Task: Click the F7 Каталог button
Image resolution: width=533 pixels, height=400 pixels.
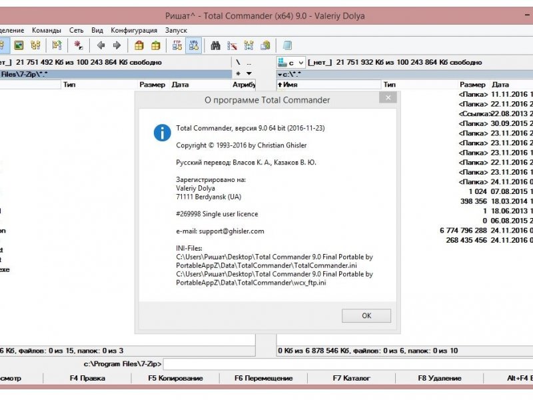Action: [352, 378]
